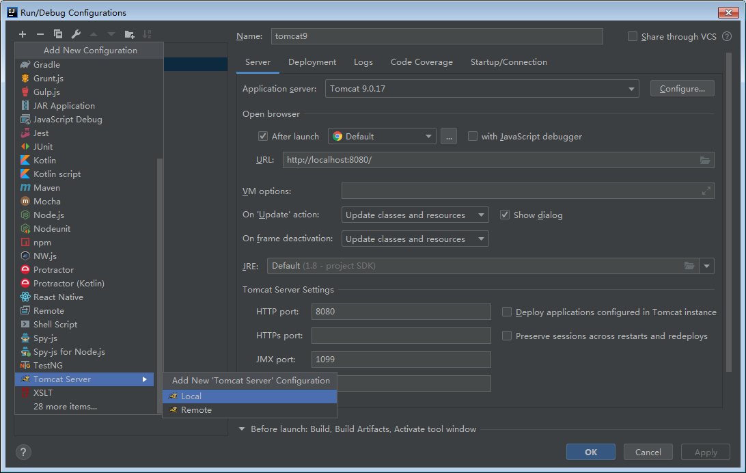Click help icon beside Share through VCS

click(726, 37)
